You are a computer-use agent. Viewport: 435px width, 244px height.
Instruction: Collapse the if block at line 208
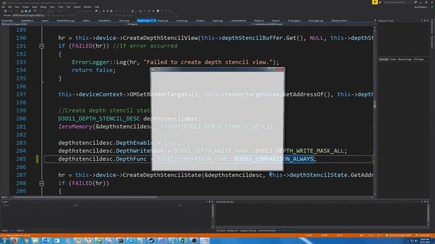coord(41,184)
